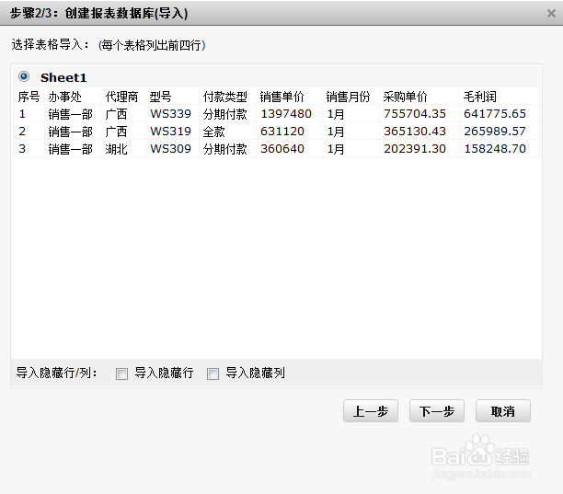
Task: Select cell WS339
Action: point(170,114)
